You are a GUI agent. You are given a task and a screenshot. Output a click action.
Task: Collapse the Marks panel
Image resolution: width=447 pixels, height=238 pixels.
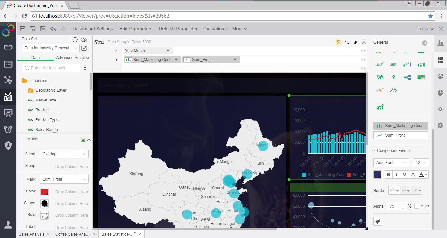coord(89,140)
